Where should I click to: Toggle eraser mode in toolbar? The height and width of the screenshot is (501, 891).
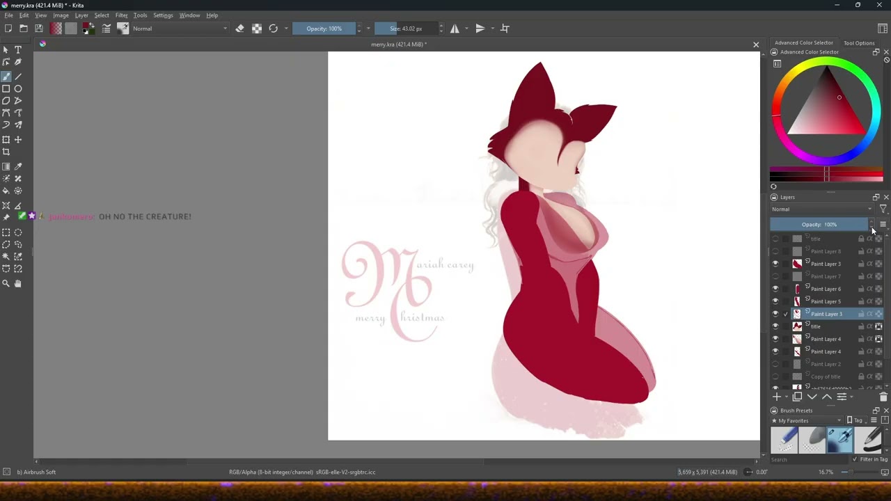click(240, 29)
